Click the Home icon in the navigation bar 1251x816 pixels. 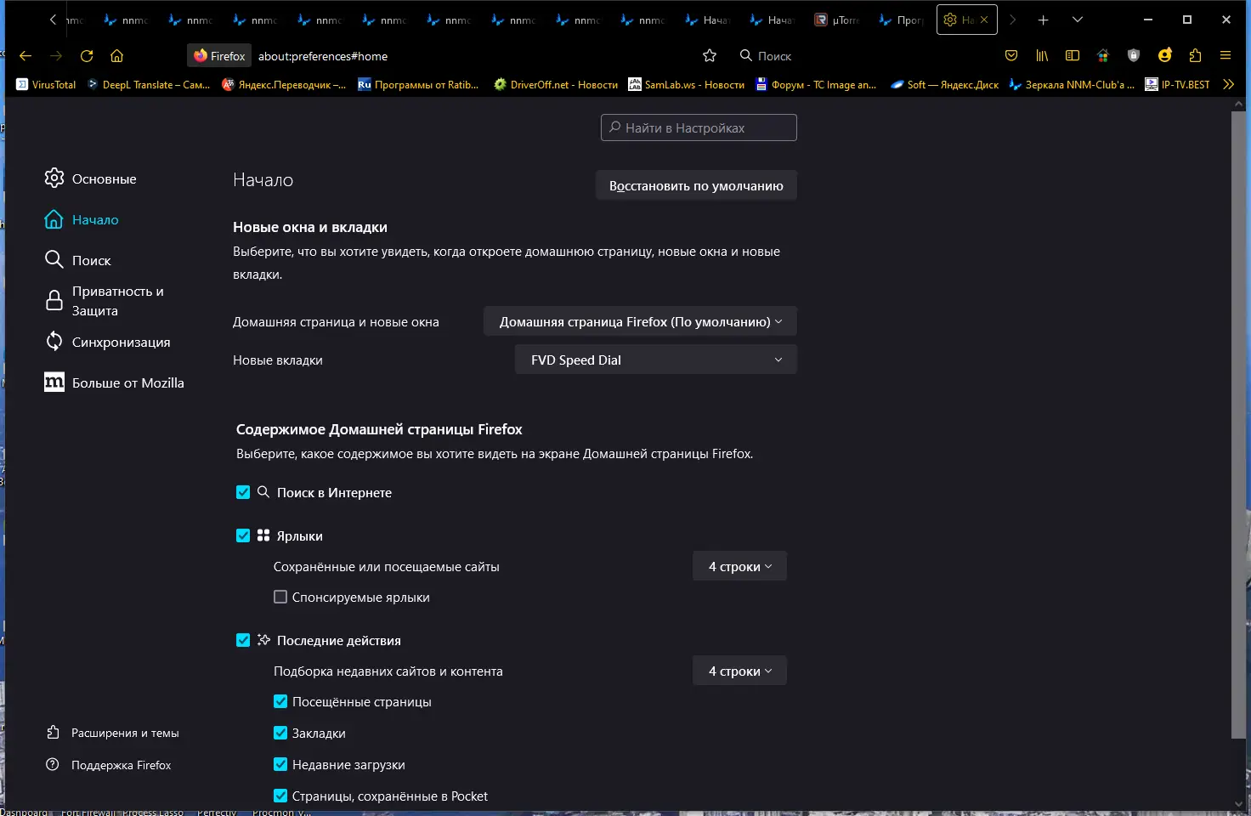pos(117,56)
